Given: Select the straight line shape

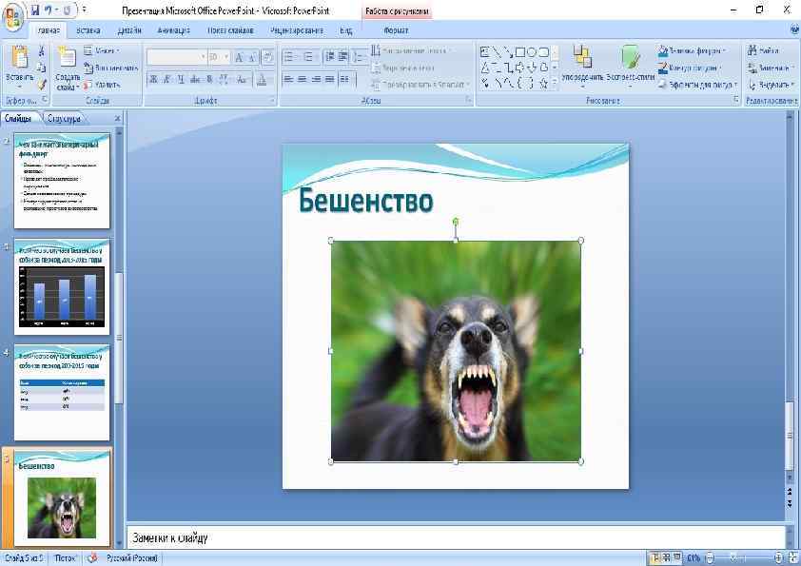Looking at the screenshot, I should pyautogui.click(x=496, y=51).
